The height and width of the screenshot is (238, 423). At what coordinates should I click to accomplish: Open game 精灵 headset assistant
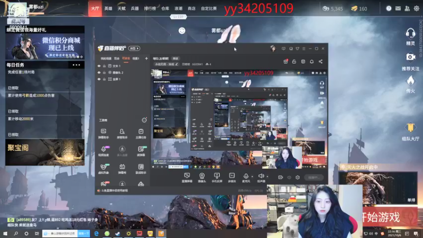click(x=410, y=36)
